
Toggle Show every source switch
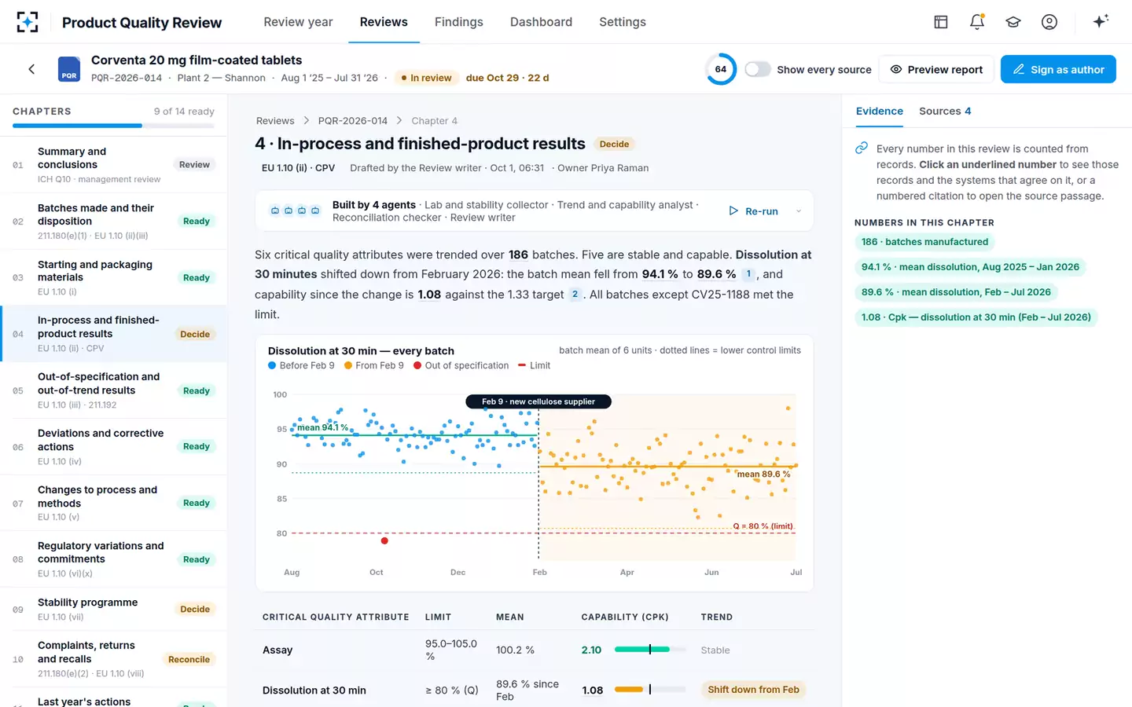point(758,69)
